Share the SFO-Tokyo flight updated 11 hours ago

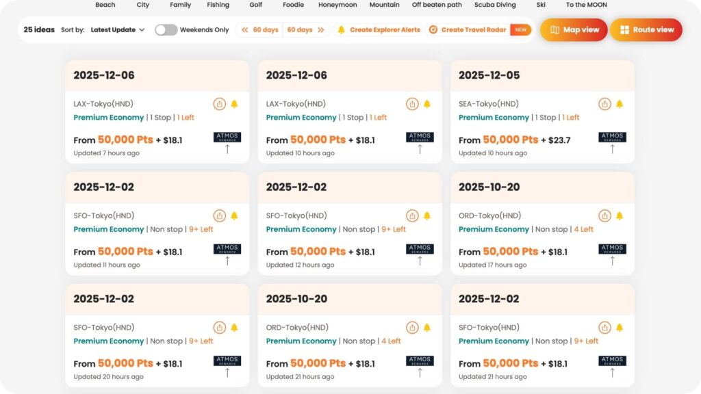(219, 216)
